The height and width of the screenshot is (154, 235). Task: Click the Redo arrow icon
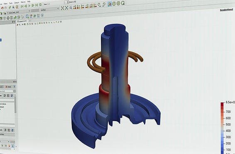6,8
